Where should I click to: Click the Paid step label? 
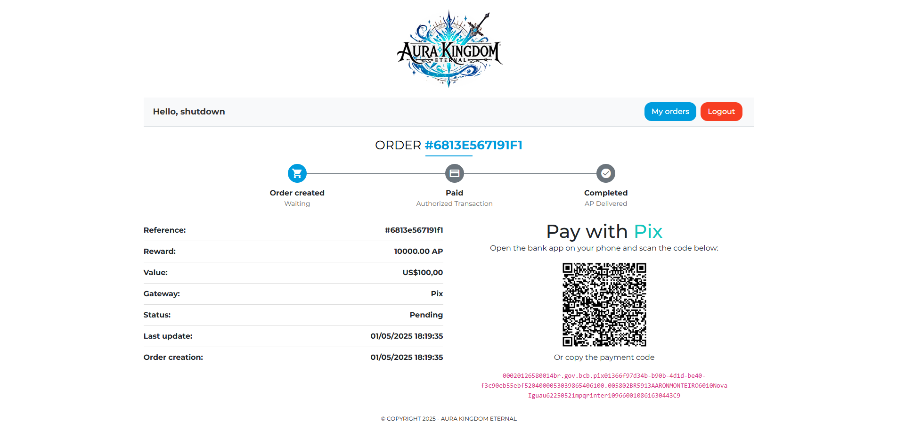tap(455, 193)
